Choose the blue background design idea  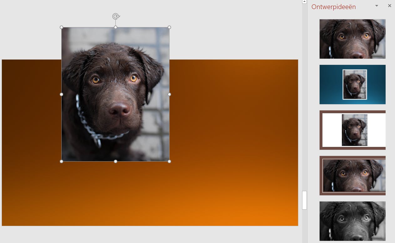pos(352,85)
